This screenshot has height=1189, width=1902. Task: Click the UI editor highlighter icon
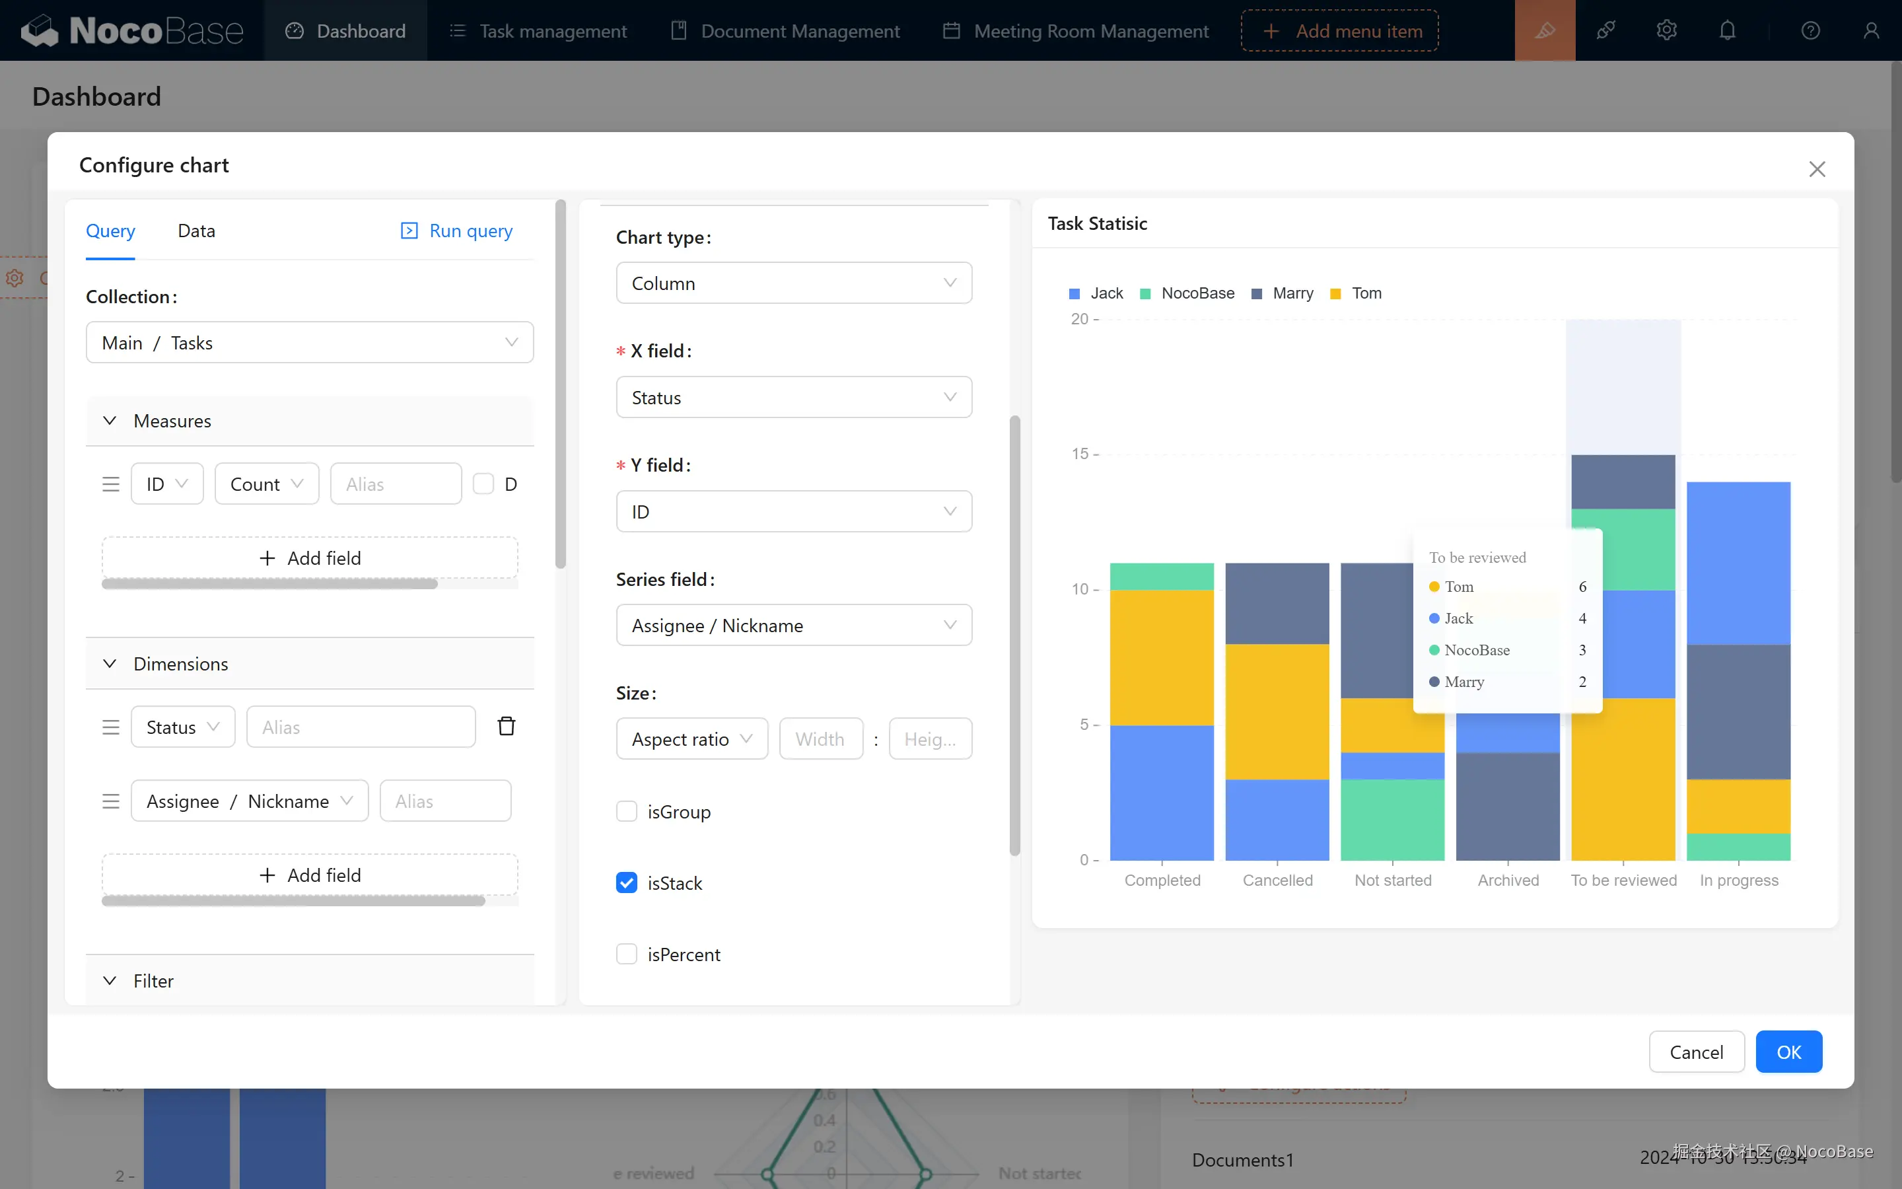1545,30
